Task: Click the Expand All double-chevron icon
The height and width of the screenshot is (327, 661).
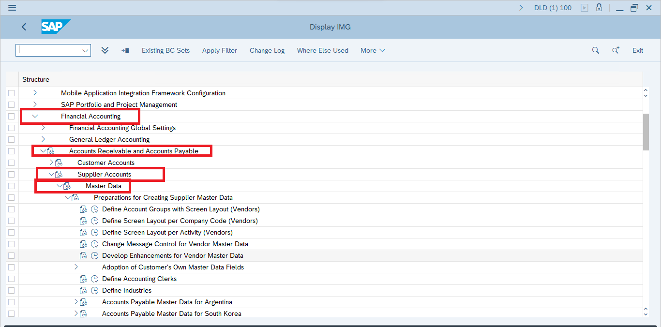Action: point(105,50)
